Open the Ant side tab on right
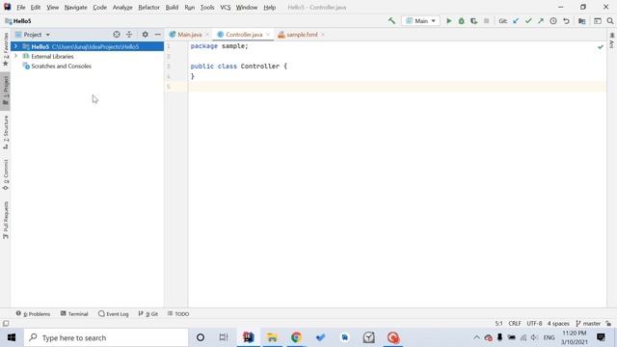This screenshot has width=617, height=347. click(x=612, y=41)
